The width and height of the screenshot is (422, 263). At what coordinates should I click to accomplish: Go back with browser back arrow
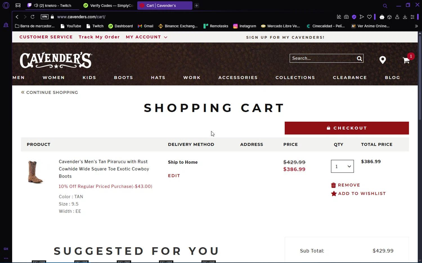(17, 17)
